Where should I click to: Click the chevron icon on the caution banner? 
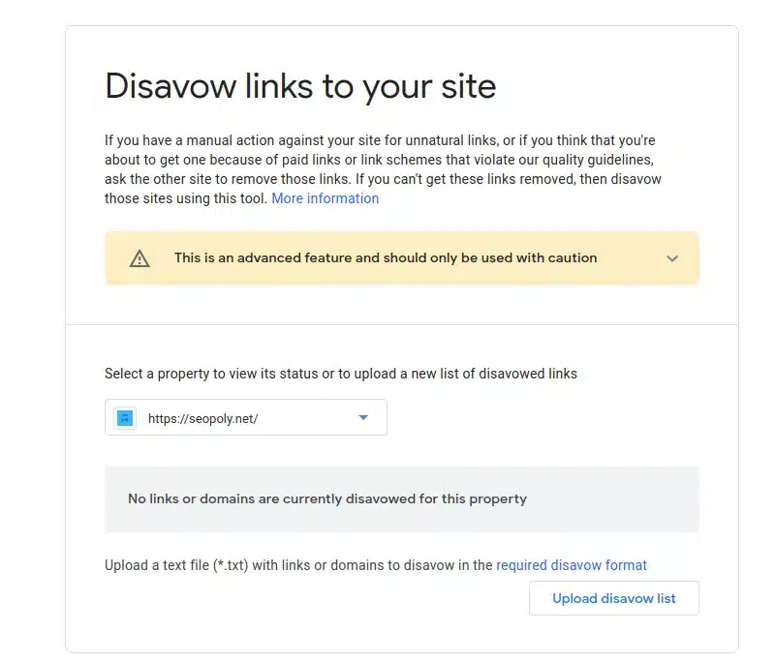coord(672,257)
